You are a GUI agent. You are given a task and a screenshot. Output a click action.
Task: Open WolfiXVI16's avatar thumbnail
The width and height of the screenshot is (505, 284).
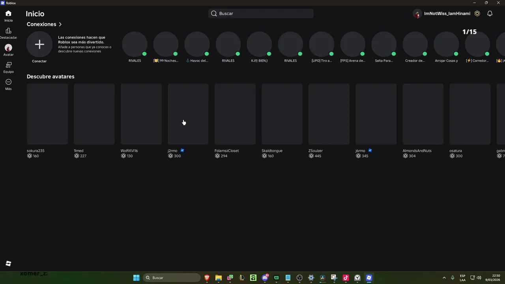tap(141, 114)
